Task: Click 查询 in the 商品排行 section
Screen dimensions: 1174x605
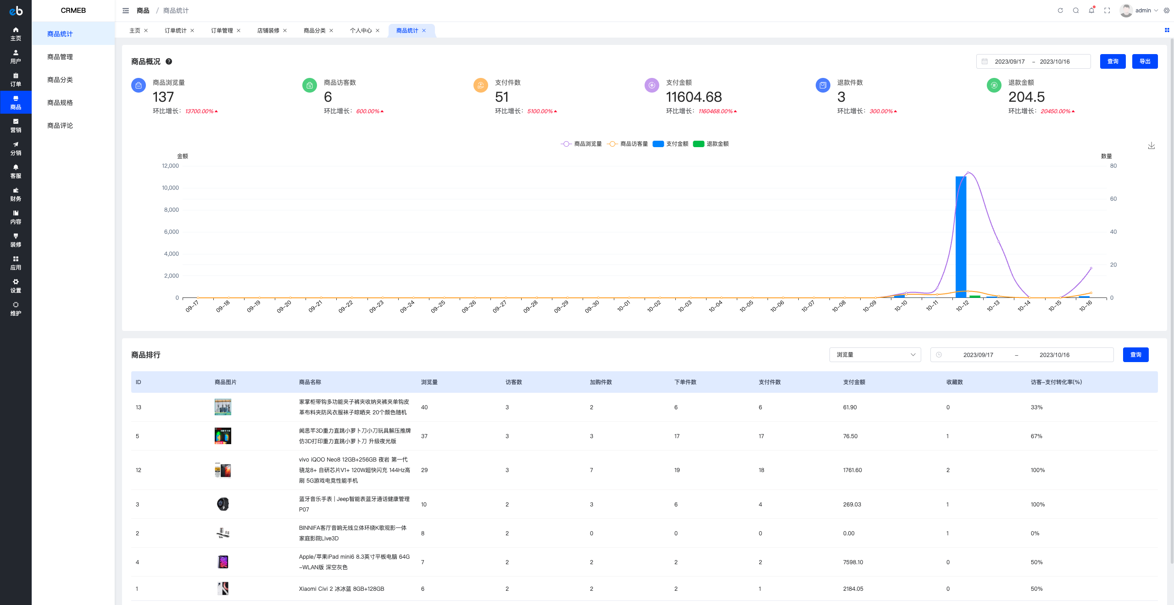Action: point(1135,355)
